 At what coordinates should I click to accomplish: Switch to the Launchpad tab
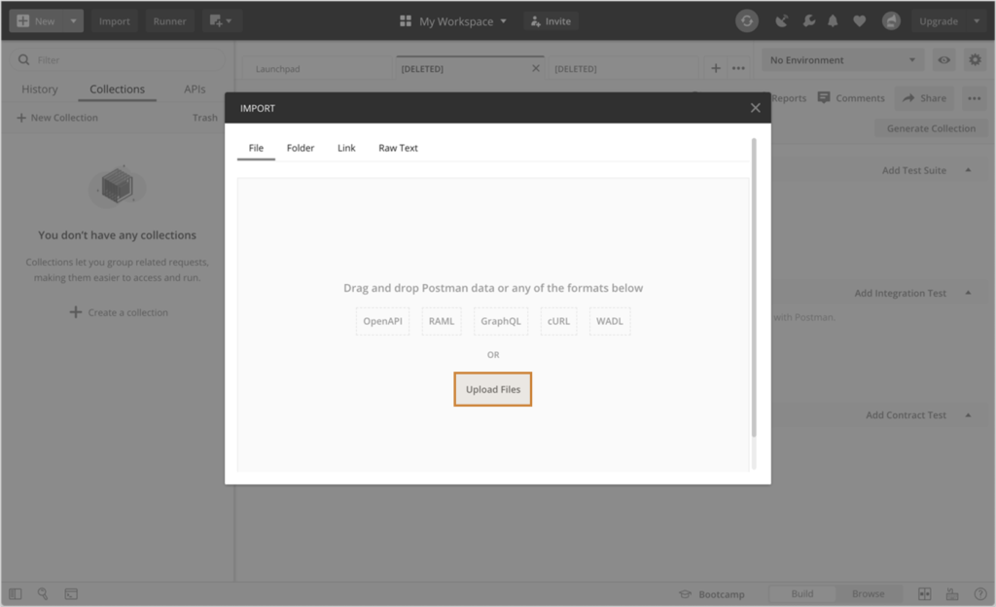coord(277,68)
